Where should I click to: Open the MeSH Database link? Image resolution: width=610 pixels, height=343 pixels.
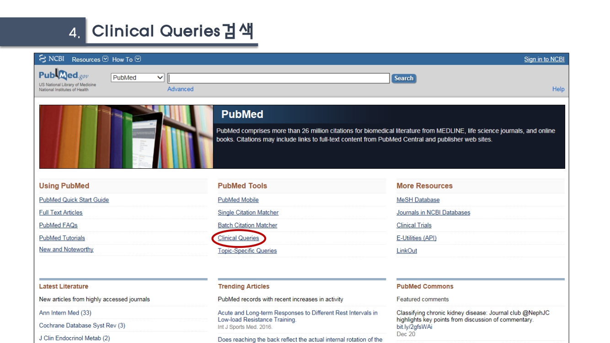pyautogui.click(x=418, y=200)
